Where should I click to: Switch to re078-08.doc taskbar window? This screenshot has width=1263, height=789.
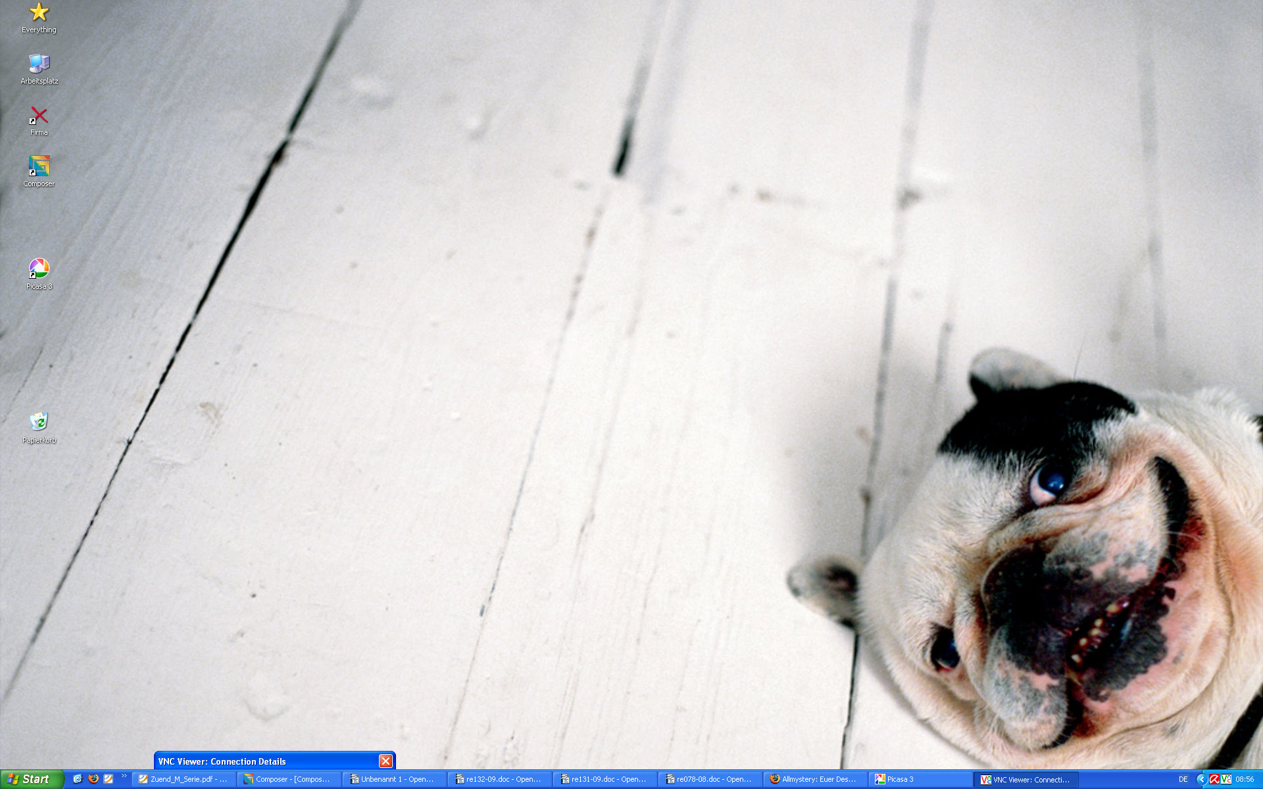coord(710,780)
